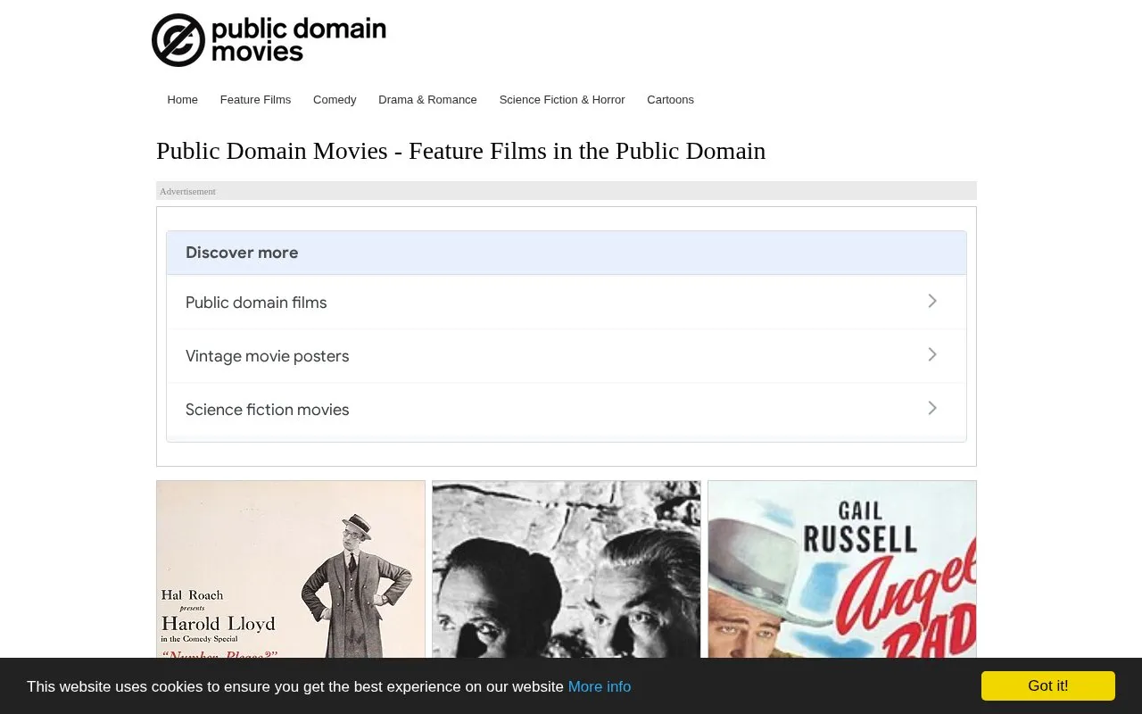Open the black-and-white two faces thumbnail

coord(567,569)
